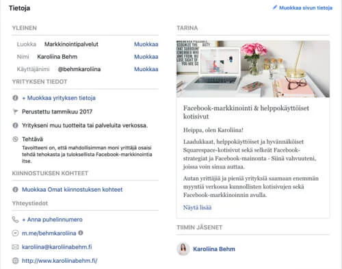Click the Laadukkaat, helppokäyttöiset story paragraph

pos(250,154)
